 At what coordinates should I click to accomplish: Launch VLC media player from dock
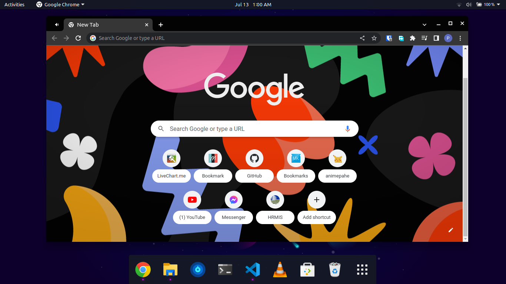280,270
